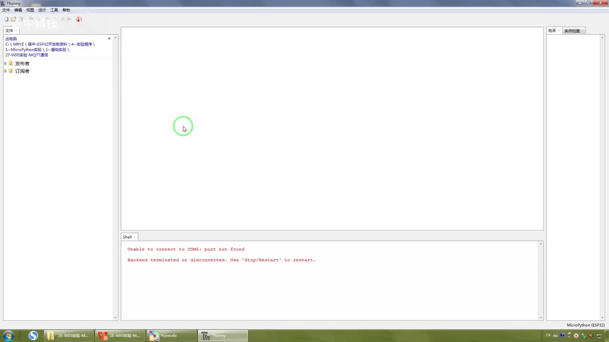Click the 4--实验程序 path segment

(x=82, y=44)
